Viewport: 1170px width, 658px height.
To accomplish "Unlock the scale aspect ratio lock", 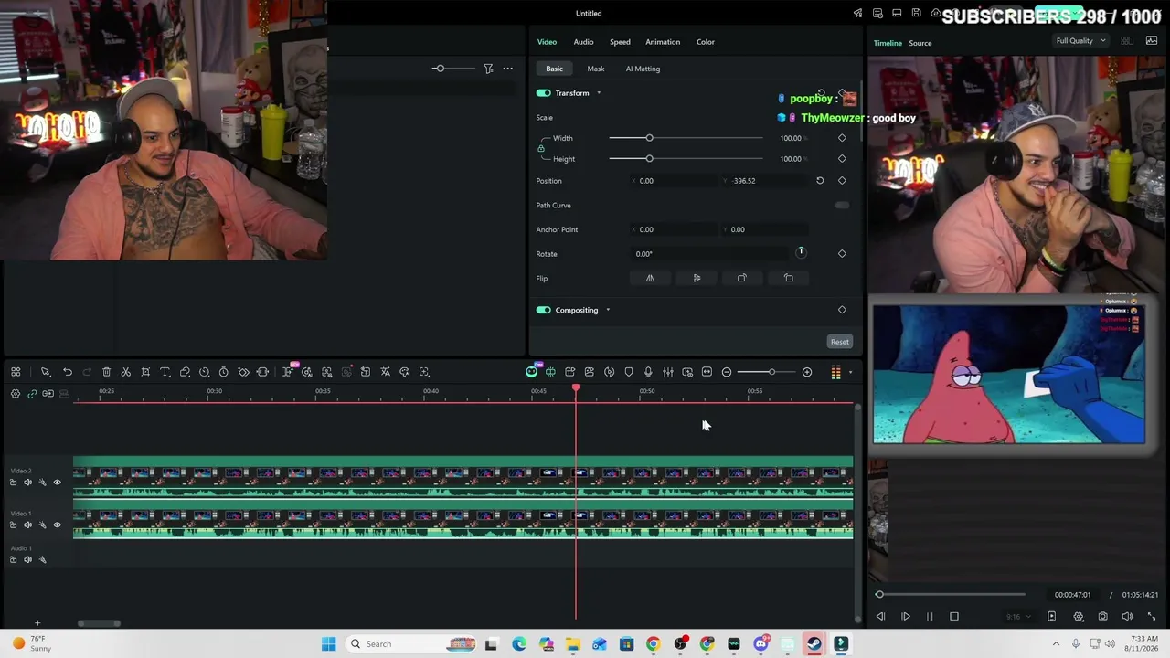I will pyautogui.click(x=541, y=148).
